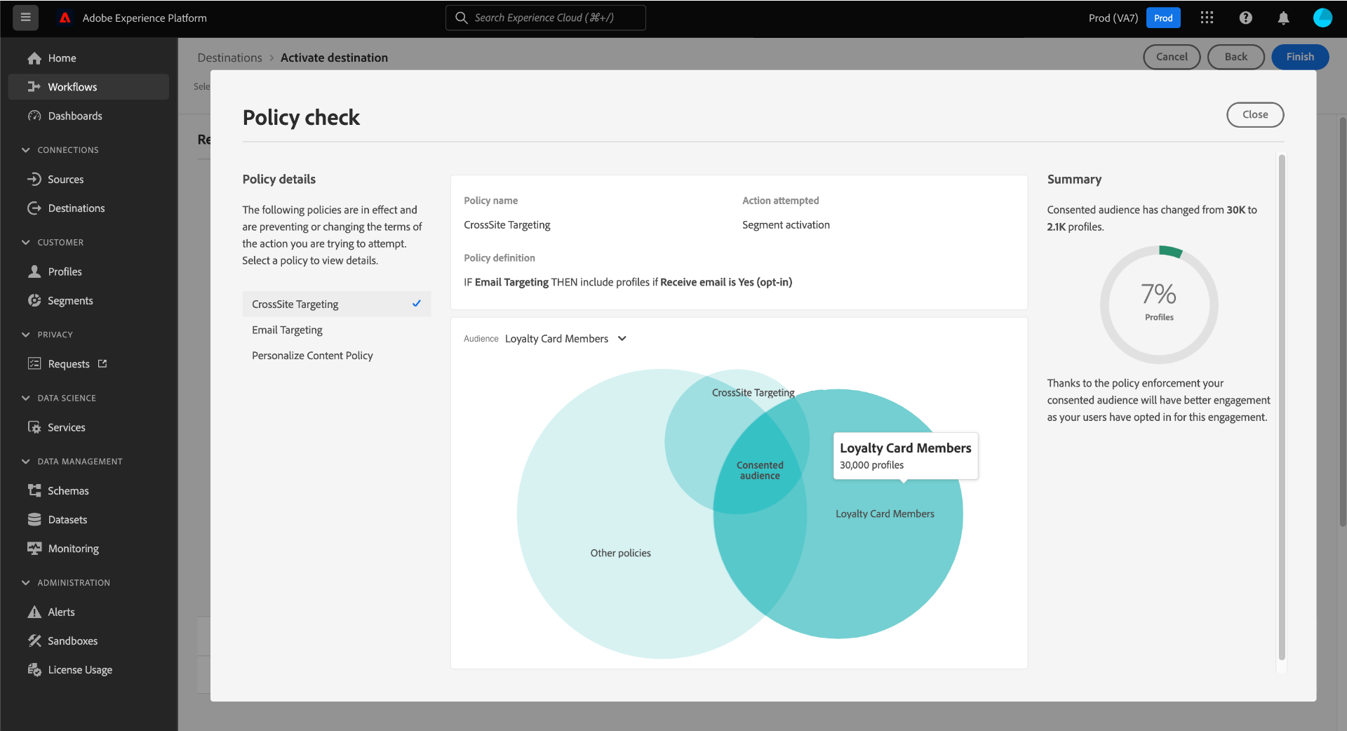
Task: Open the user profile avatar
Action: pos(1322,18)
